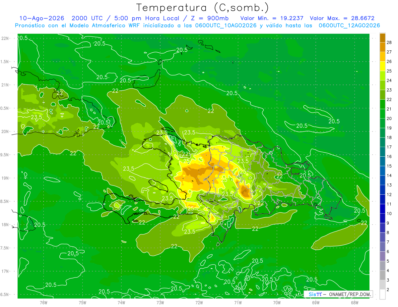398x307 pixels.
Task: Click legend scale value '21'
Action: pyautogui.click(x=389, y=109)
